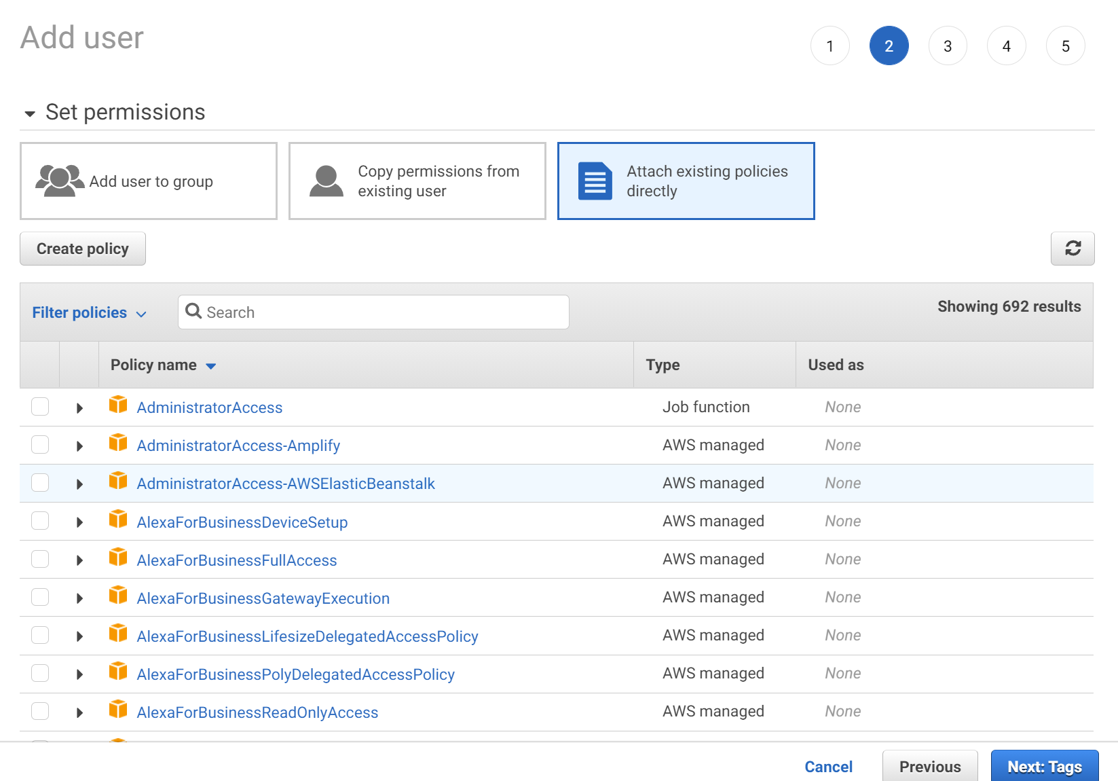
Task: Click the Cancel link
Action: 828,767
